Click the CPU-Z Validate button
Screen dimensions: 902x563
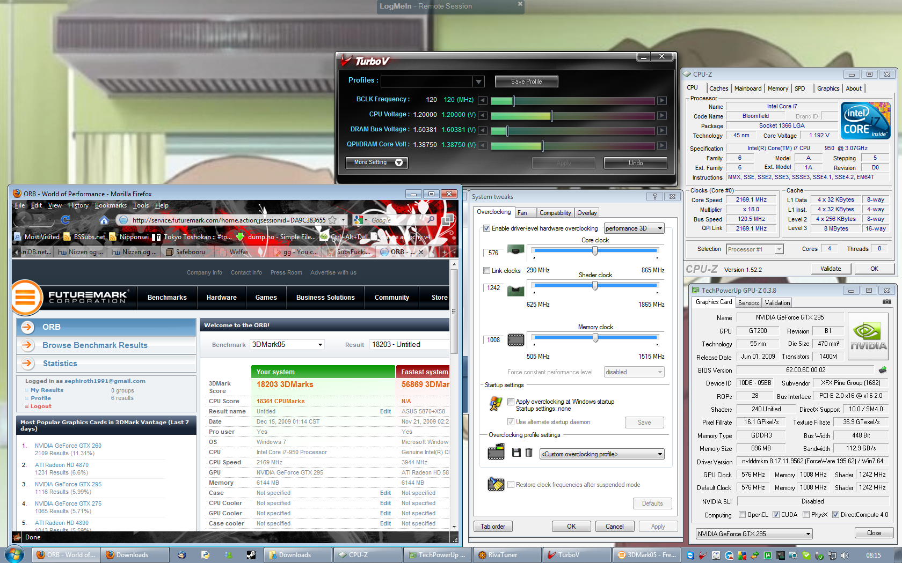tap(831, 269)
